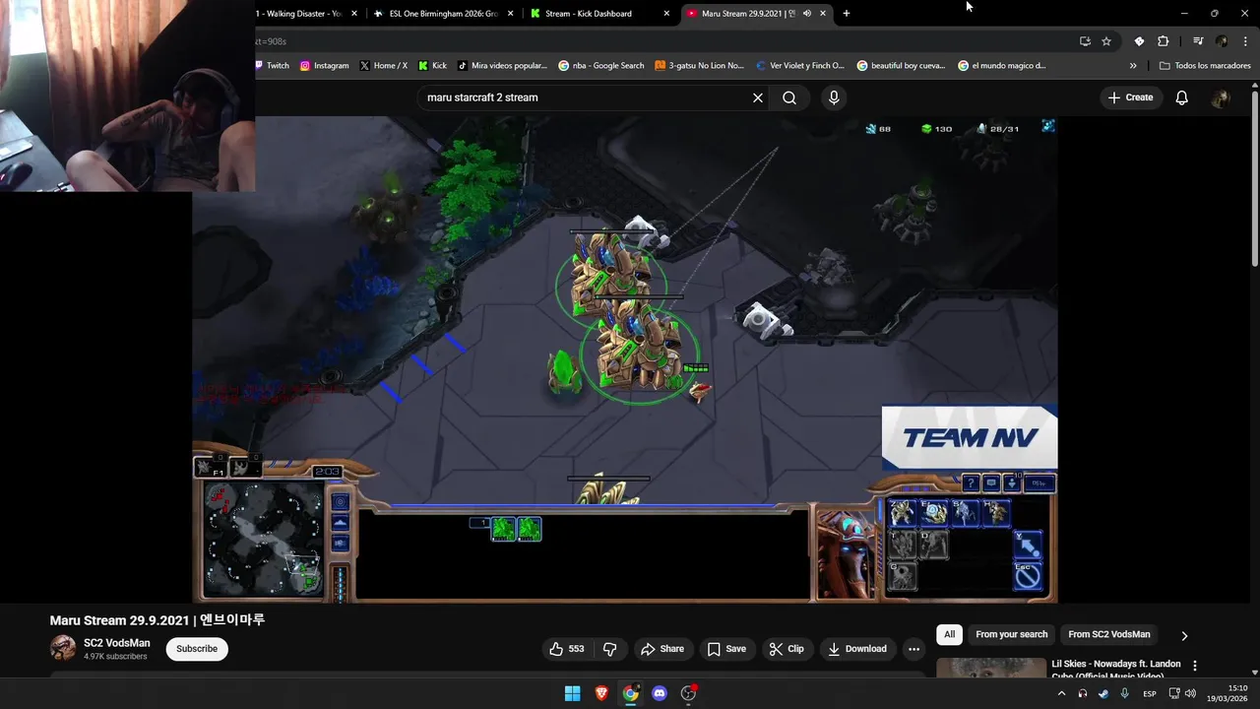Share the Maru Stream video
Image resolution: width=1260 pixels, height=709 pixels.
pos(661,649)
